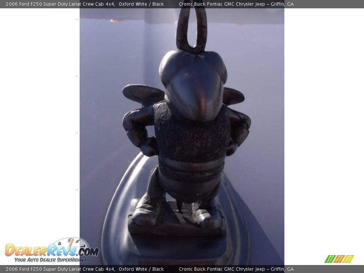Click the DealerRevs.com logo
The height and width of the screenshot is (273, 364).
tap(52, 250)
